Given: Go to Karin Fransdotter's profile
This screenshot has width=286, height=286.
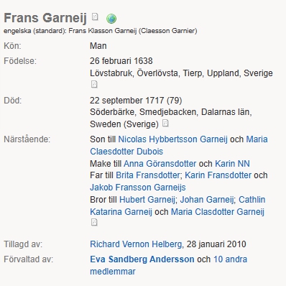Looking at the screenshot, I should click(218, 175).
